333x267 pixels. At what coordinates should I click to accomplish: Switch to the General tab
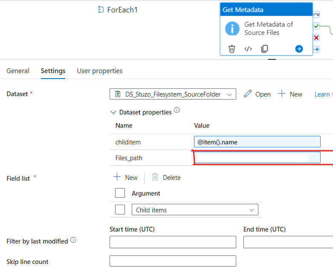click(18, 71)
